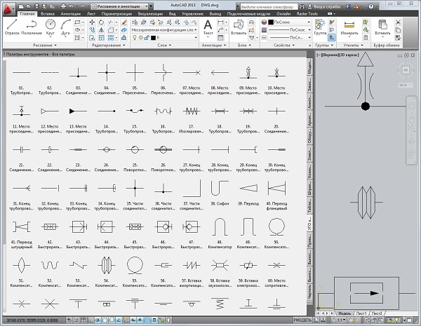Screen dimensions: 421x326
Task: Switch to the Аннотации ribbon tab
Action: coord(70,13)
